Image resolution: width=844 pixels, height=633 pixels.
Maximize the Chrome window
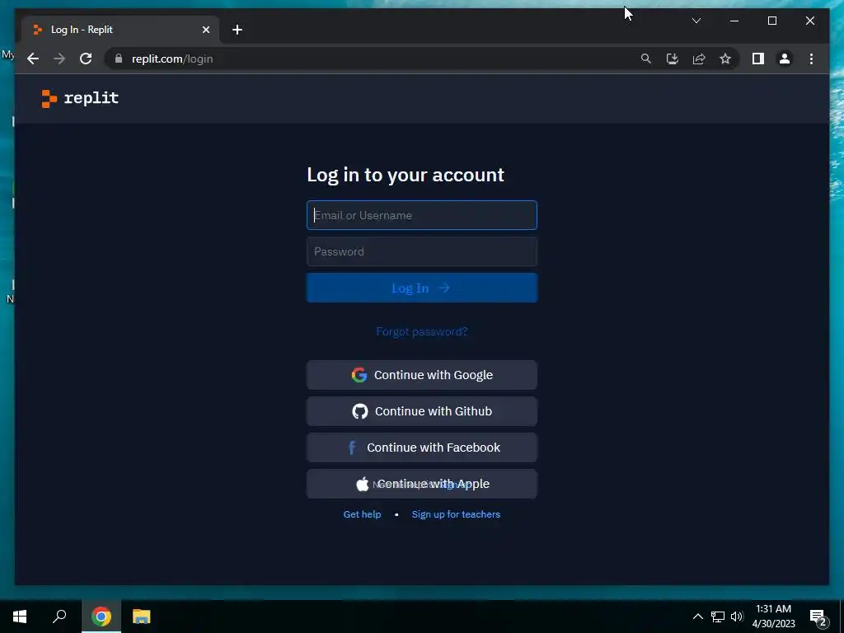click(x=771, y=21)
